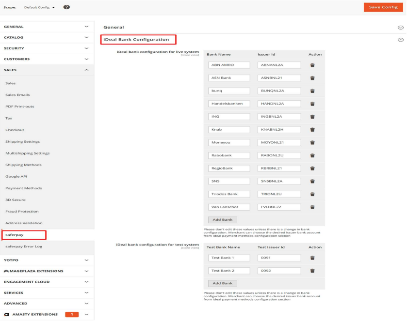Screen dimensions: 407x321
Task: Expand the General configuration section
Action: click(400, 28)
